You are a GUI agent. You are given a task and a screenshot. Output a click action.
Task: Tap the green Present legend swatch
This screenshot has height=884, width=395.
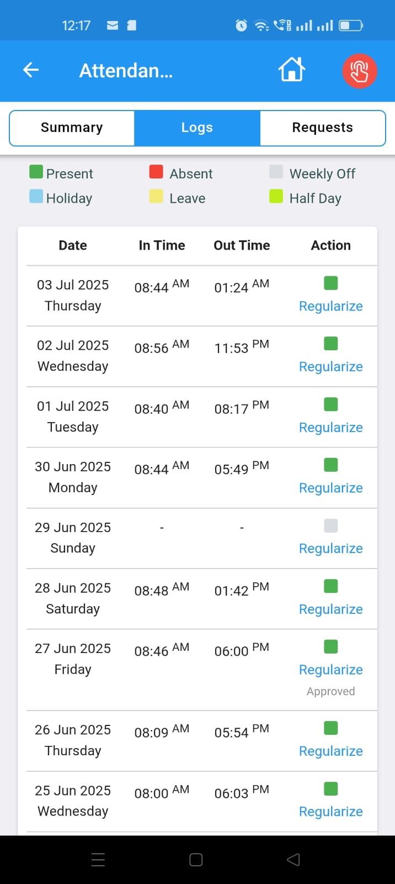[36, 172]
